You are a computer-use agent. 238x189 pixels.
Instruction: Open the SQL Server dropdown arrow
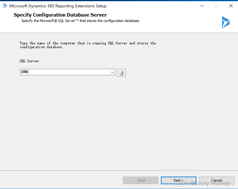click(x=112, y=72)
